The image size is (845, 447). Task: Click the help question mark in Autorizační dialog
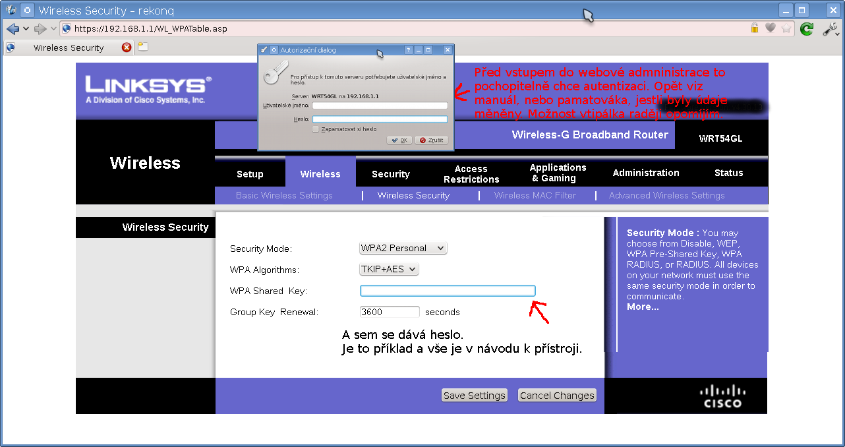(x=409, y=49)
